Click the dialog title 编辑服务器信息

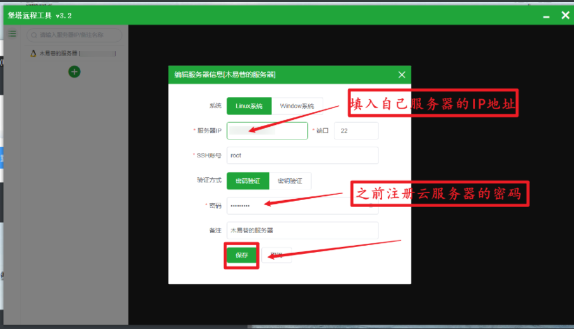point(225,75)
